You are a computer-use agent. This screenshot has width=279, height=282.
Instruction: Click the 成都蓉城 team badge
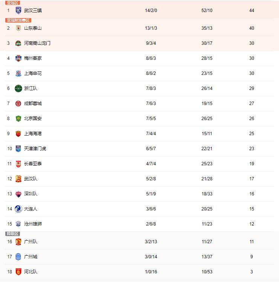pos(18,104)
